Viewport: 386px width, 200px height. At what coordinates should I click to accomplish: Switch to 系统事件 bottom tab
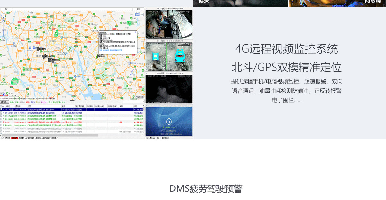click(22, 138)
